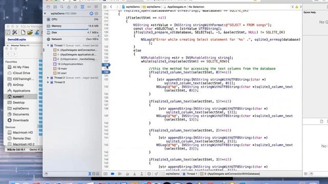Open the Issue navigator warning icon
Screen dimensions: 328x184
pyautogui.click(x=69, y=7)
